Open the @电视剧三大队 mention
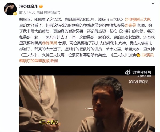Screen dimensions: 160x132 [x=138, y=19]
